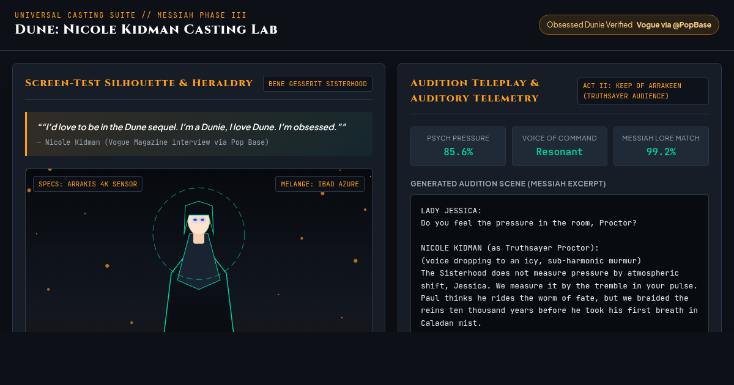This screenshot has width=734, height=385.
Task: Click the "Specs: Arrakis 4K Sensor" badge
Action: click(x=87, y=184)
